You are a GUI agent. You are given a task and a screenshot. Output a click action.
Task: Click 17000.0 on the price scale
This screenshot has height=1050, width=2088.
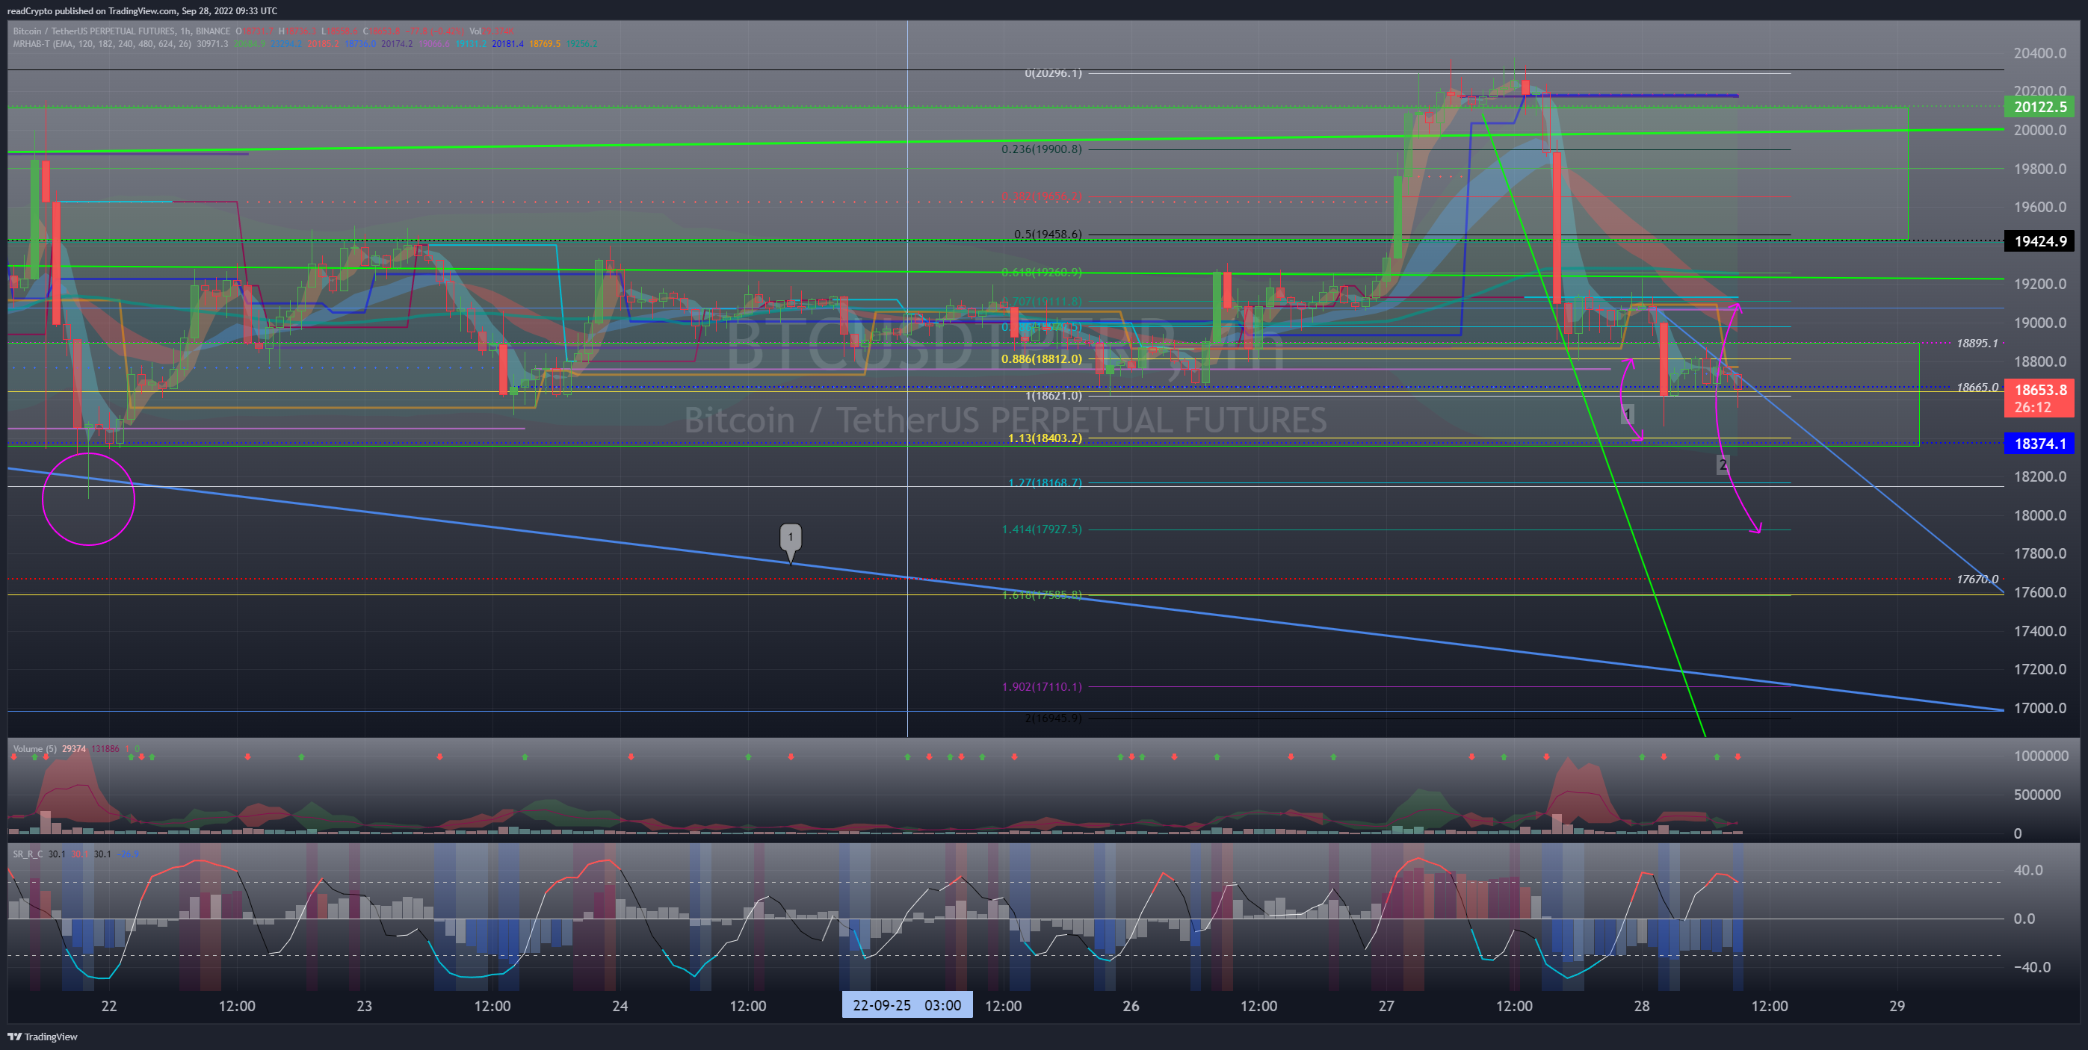point(2039,708)
